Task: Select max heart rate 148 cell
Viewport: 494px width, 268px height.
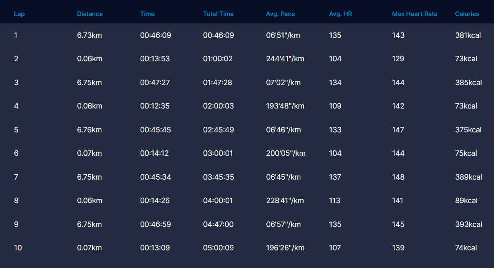Action: [x=398, y=177]
